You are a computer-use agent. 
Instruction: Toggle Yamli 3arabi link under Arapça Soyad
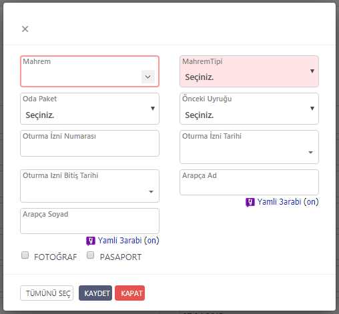(x=128, y=241)
